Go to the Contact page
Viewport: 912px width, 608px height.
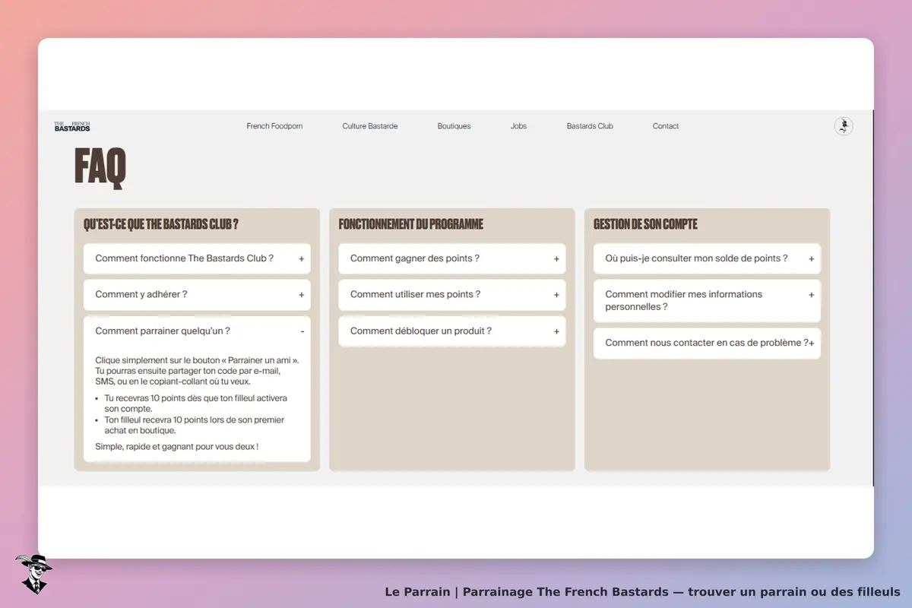[666, 126]
